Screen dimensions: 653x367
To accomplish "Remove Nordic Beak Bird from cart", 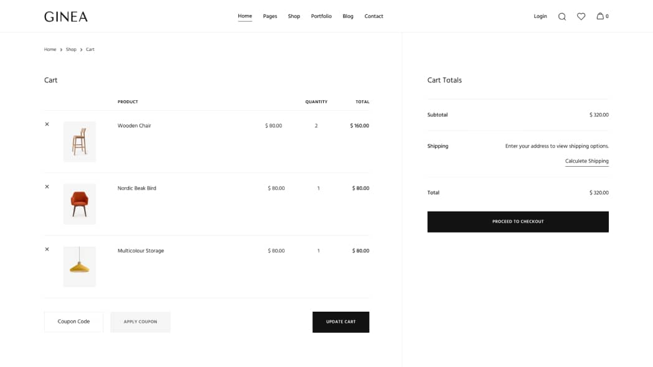I will point(47,187).
